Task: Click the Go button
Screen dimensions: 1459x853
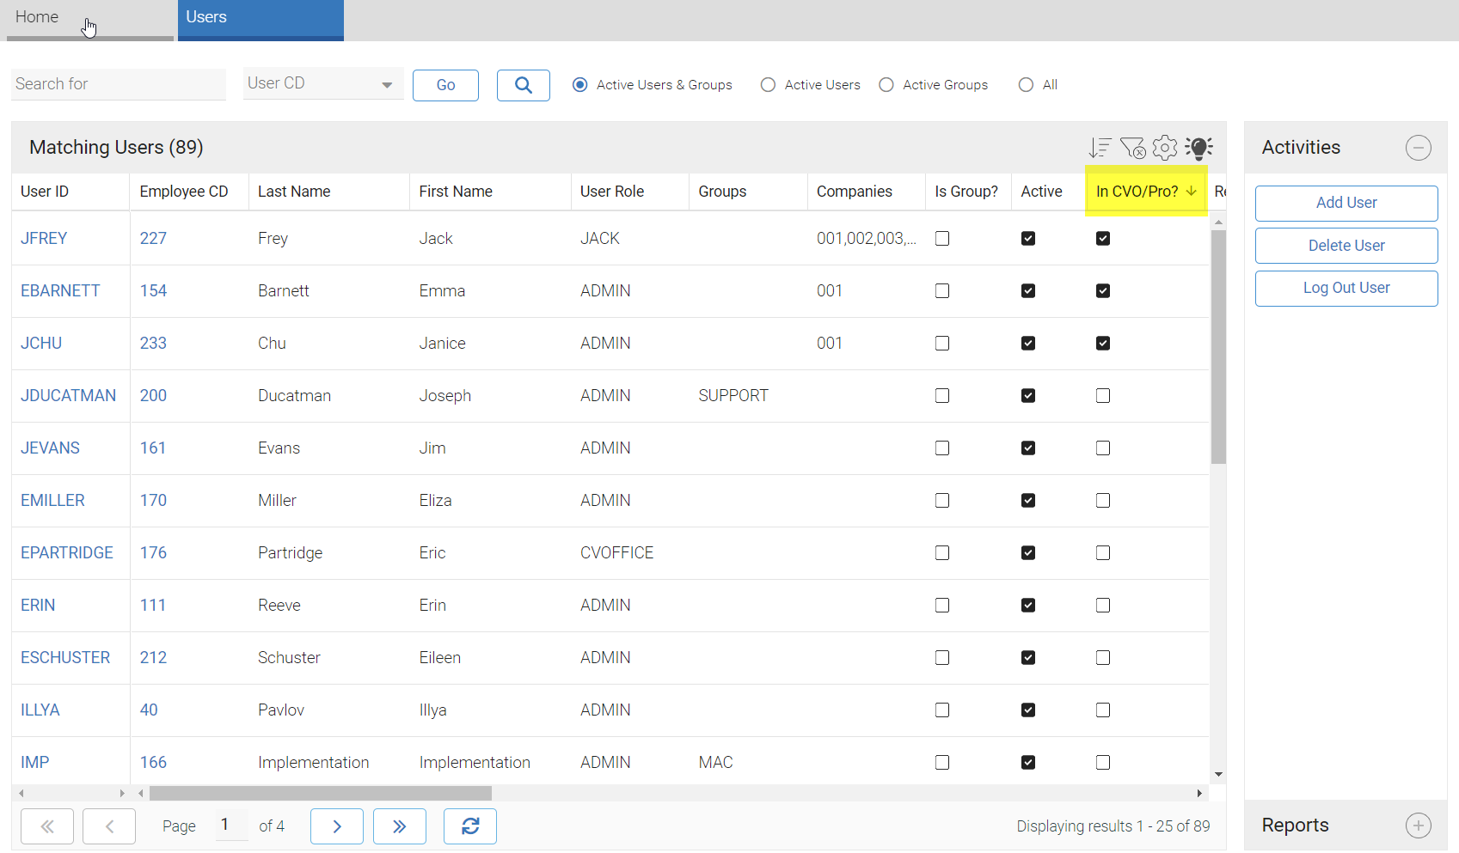Action: tap(445, 85)
